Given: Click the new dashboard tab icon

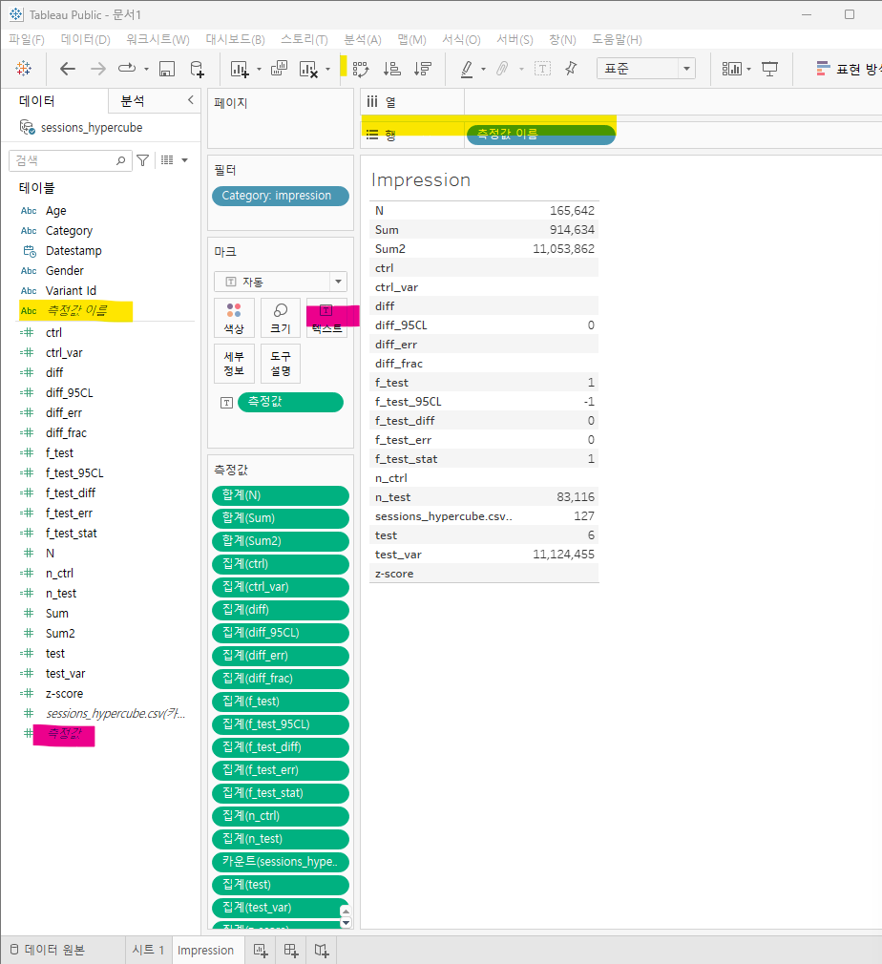Looking at the screenshot, I should 291,951.
